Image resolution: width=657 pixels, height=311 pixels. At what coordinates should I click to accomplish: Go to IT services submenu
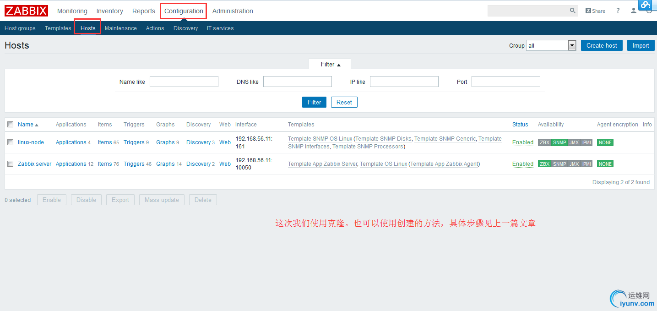coord(220,28)
